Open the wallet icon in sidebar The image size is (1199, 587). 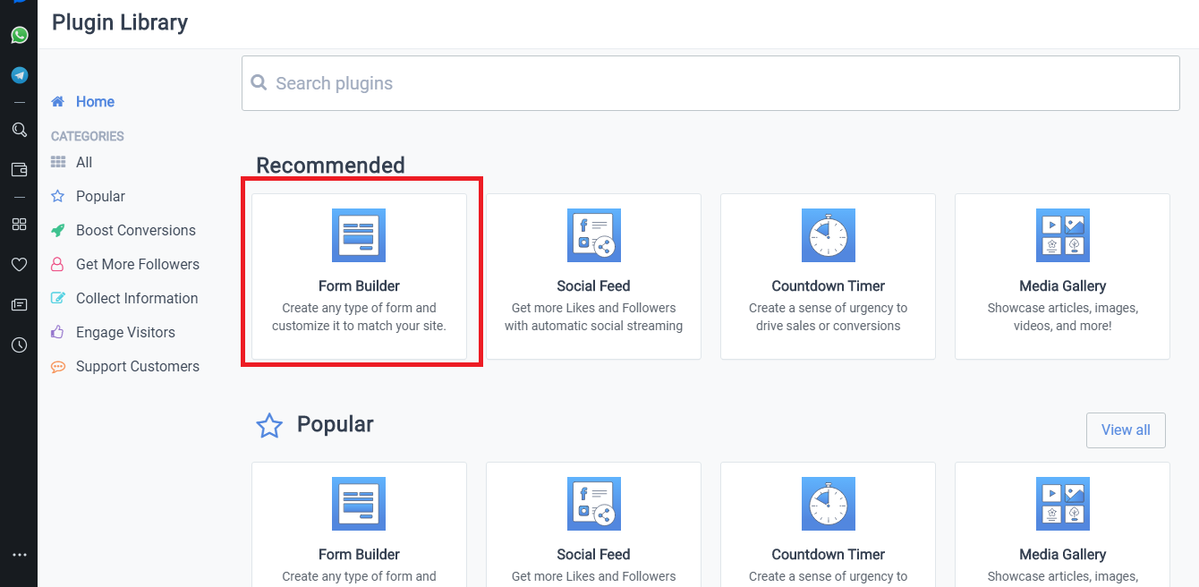tap(19, 169)
